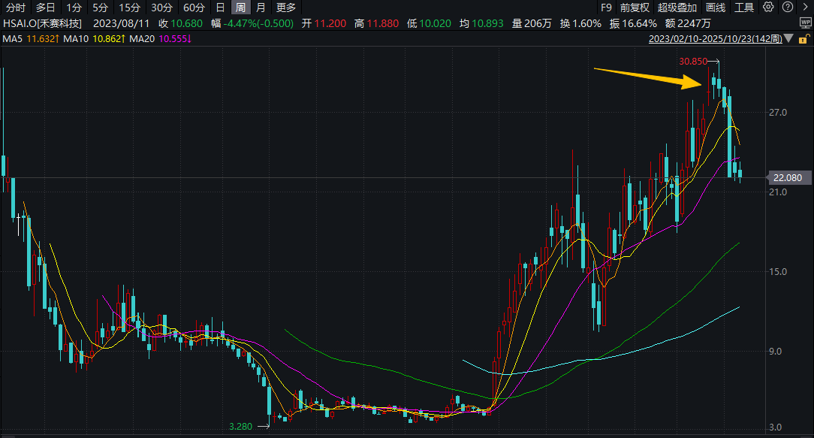The image size is (814, 438).
Task: Toggle the orange padlock date range lock
Action: 806,38
